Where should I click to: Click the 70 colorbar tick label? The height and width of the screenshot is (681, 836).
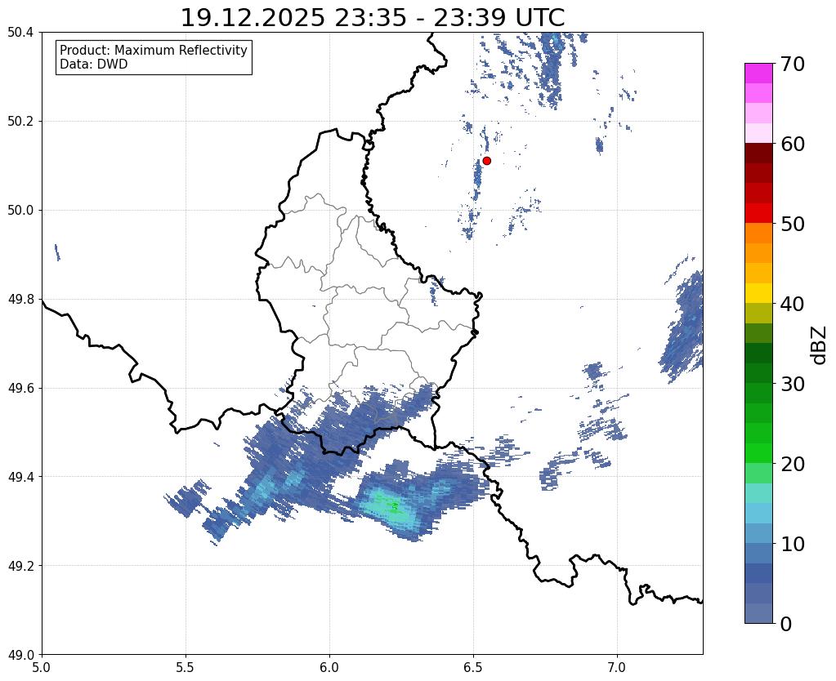click(x=793, y=64)
